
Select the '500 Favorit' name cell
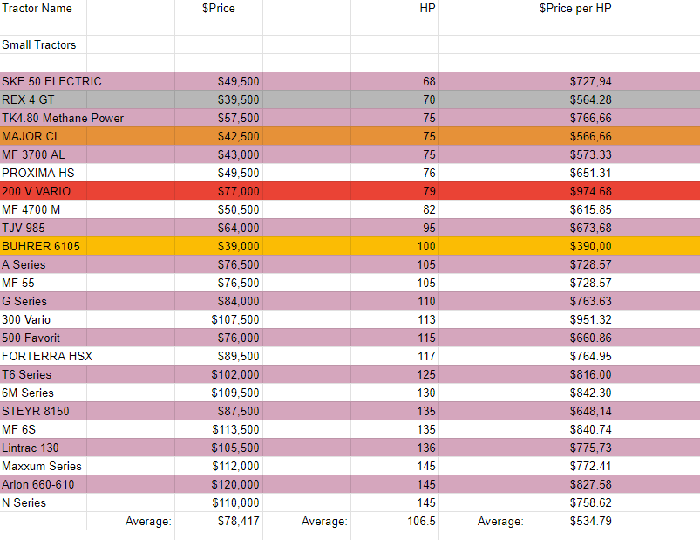44,338
